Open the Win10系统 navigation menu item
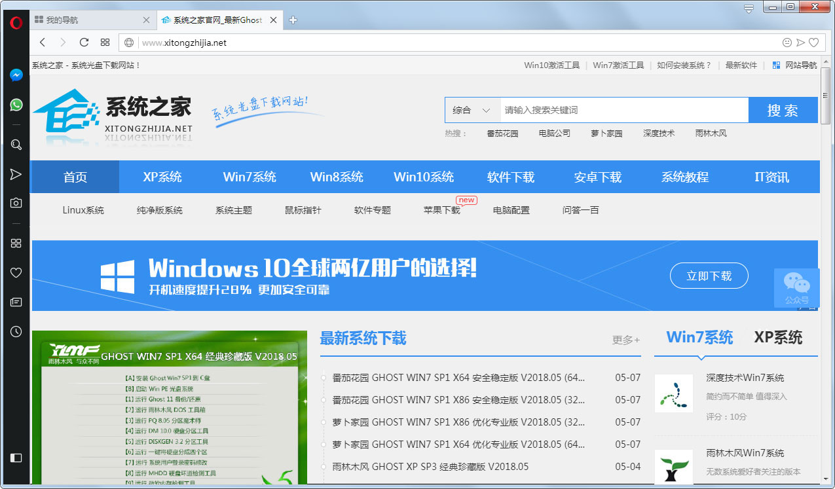835x489 pixels. [424, 177]
